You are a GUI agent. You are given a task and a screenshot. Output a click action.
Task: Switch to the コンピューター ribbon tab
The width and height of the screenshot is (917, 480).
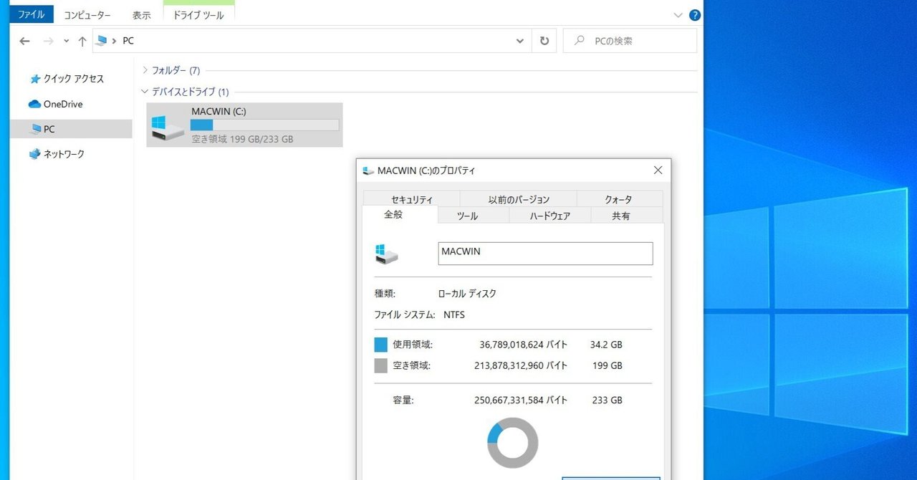pos(87,15)
